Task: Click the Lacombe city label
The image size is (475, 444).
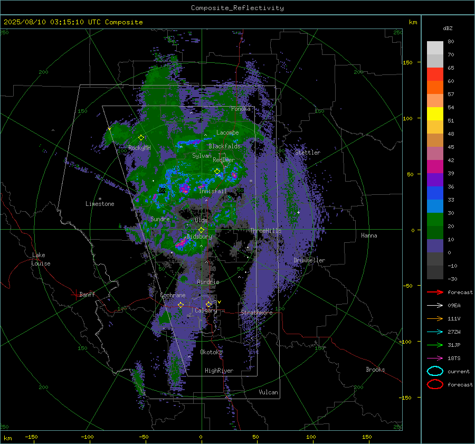Action: pos(227,133)
